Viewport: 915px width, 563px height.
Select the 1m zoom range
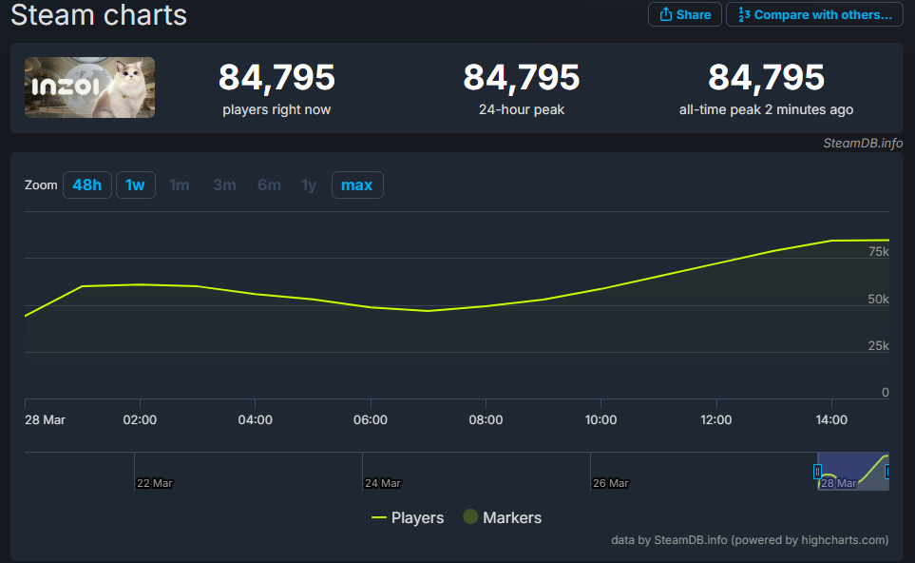pos(180,185)
